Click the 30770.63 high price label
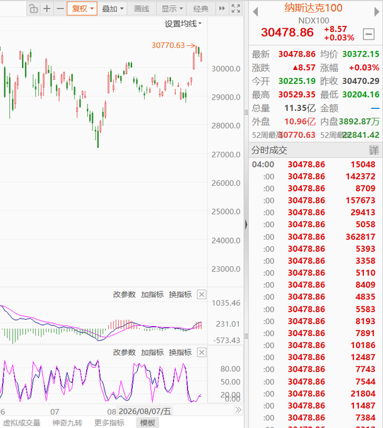383x428 pixels. pyautogui.click(x=168, y=45)
